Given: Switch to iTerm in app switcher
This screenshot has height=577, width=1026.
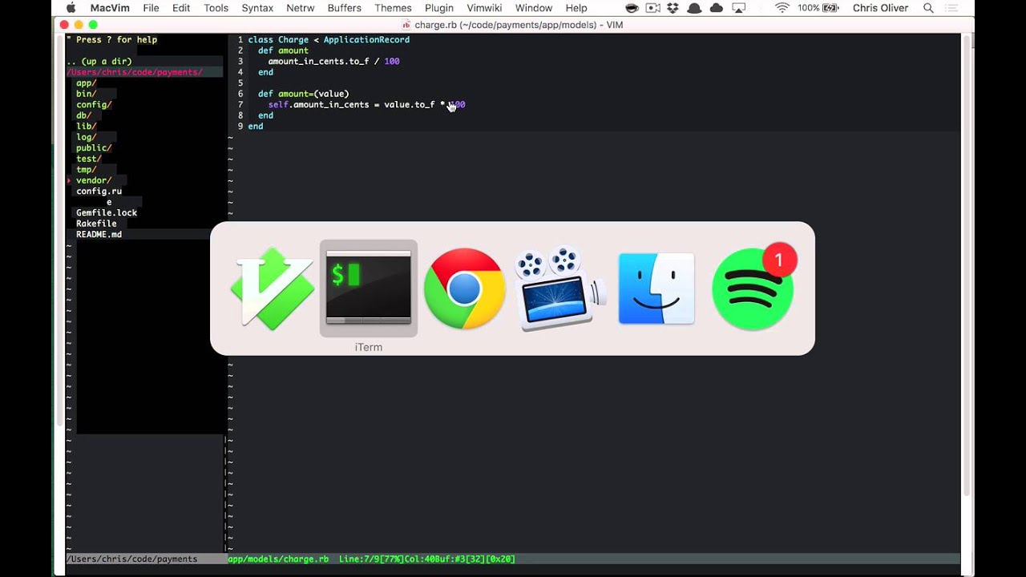Looking at the screenshot, I should click(x=369, y=288).
